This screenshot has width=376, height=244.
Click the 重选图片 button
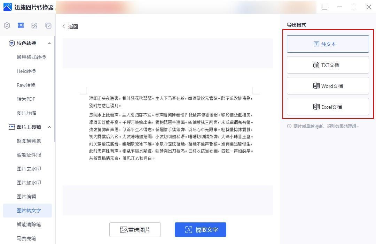pos(135,230)
